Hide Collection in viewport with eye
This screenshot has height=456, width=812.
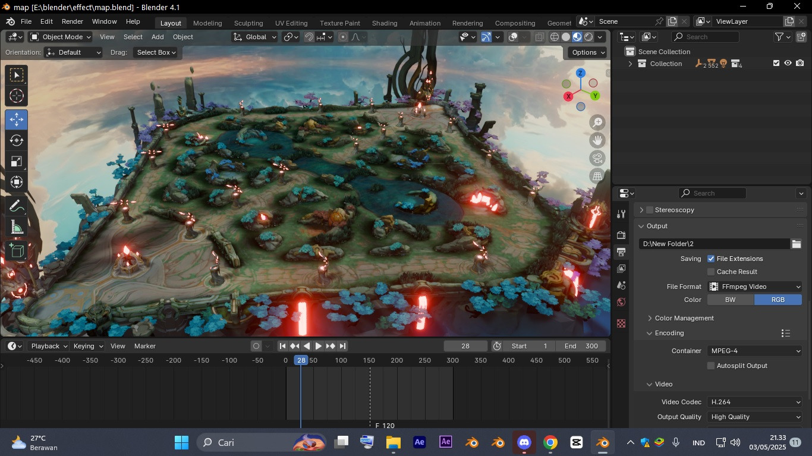tap(788, 63)
